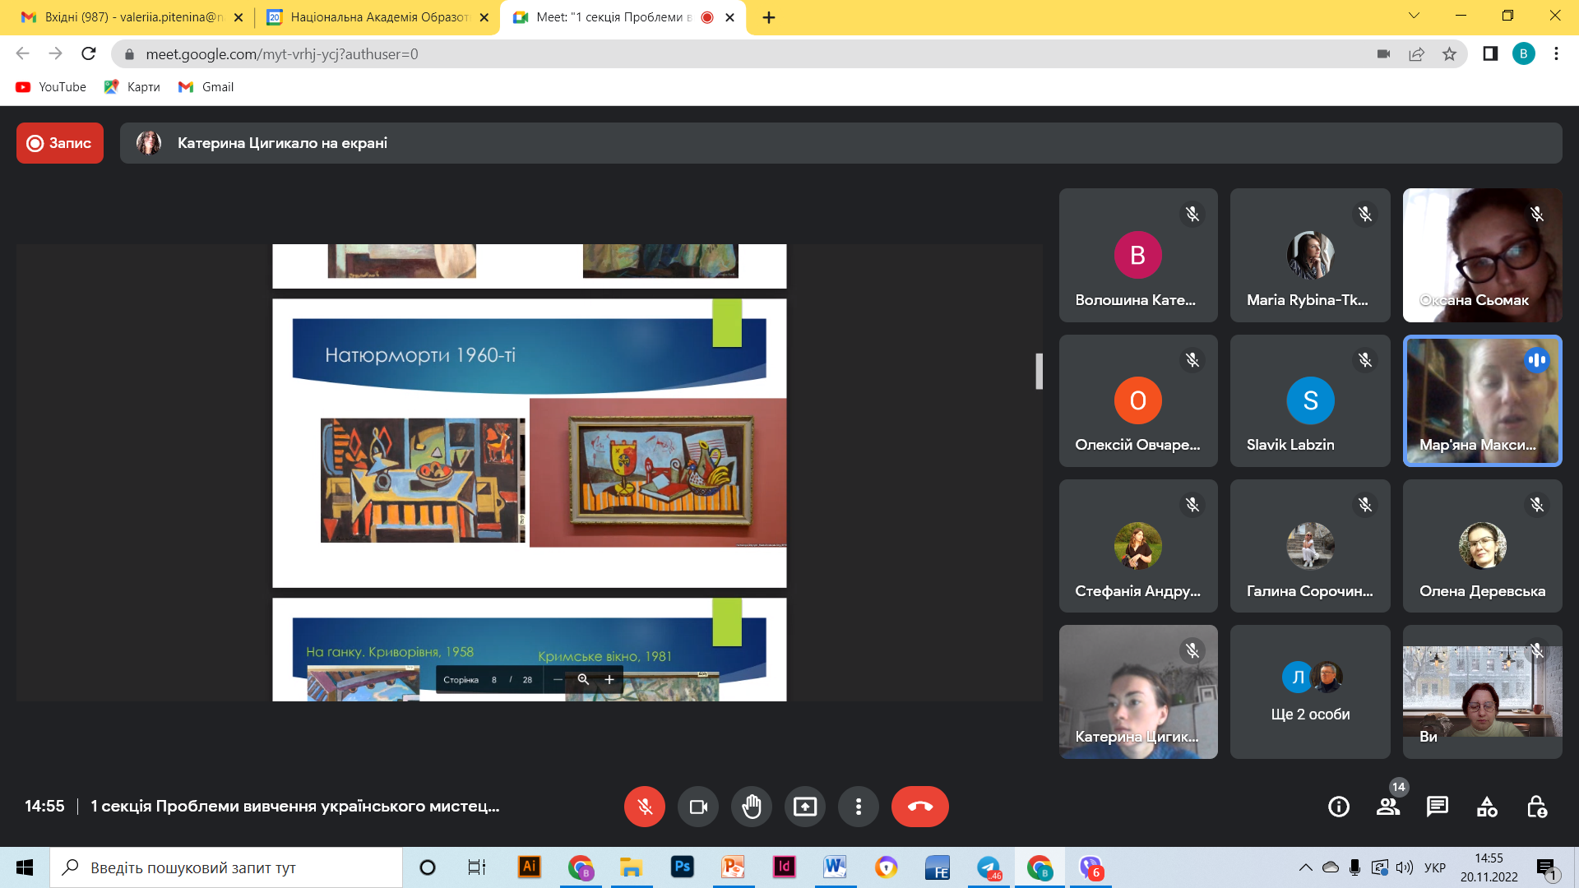Reload the Meet page
The width and height of the screenshot is (1579, 888).
89,53
